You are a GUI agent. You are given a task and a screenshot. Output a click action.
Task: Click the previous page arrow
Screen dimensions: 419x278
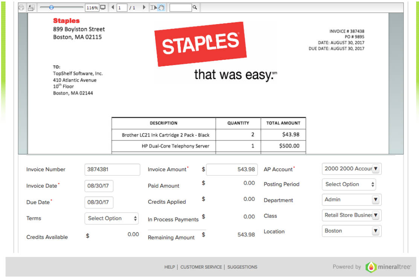[113, 7]
